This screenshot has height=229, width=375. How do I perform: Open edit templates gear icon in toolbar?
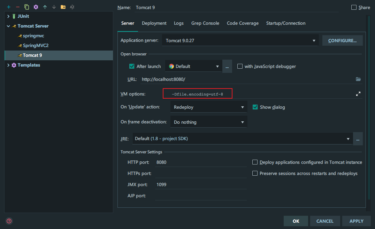coord(36,7)
